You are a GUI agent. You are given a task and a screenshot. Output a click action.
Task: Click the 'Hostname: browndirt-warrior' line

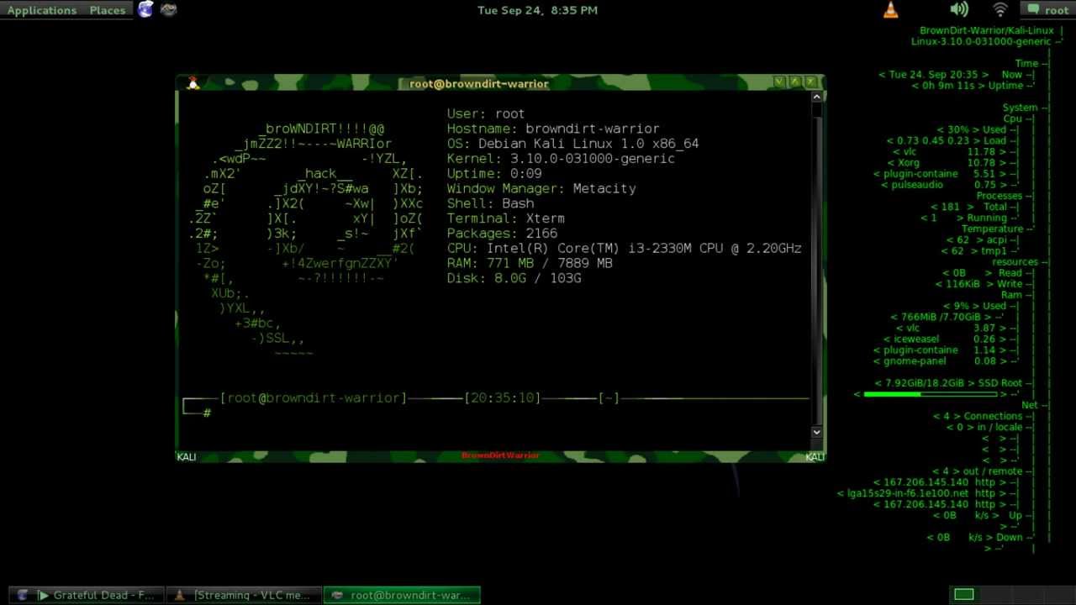[553, 129]
